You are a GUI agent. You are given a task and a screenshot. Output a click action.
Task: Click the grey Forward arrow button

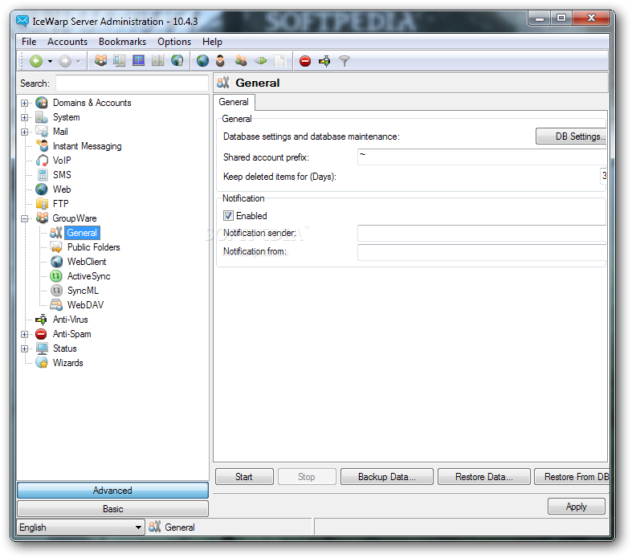pos(65,61)
